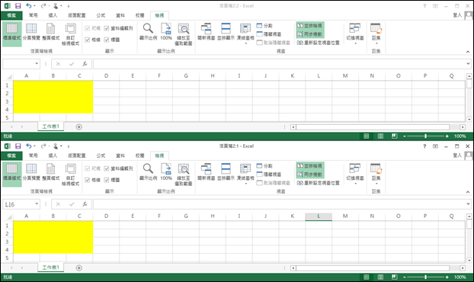Image resolution: width=474 pixels, height=282 pixels.
Task: Toggle Gridlines checkbox in top window
Action: click(x=88, y=40)
